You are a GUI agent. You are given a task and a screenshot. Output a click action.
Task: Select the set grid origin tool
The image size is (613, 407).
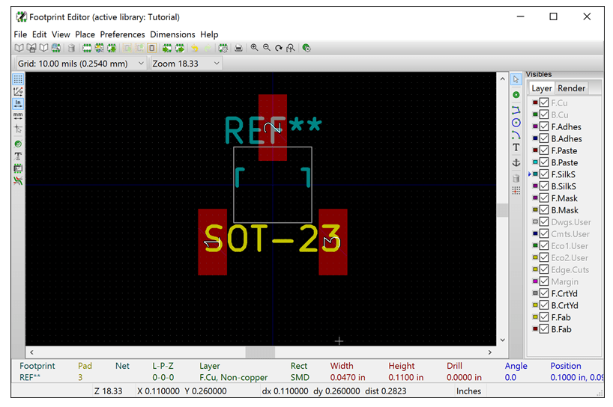tap(516, 191)
